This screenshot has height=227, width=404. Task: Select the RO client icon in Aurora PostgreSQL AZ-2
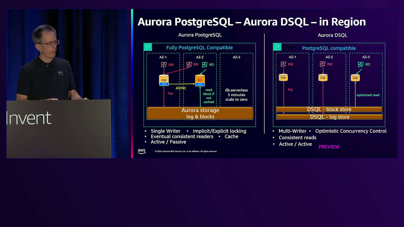pos(205,65)
